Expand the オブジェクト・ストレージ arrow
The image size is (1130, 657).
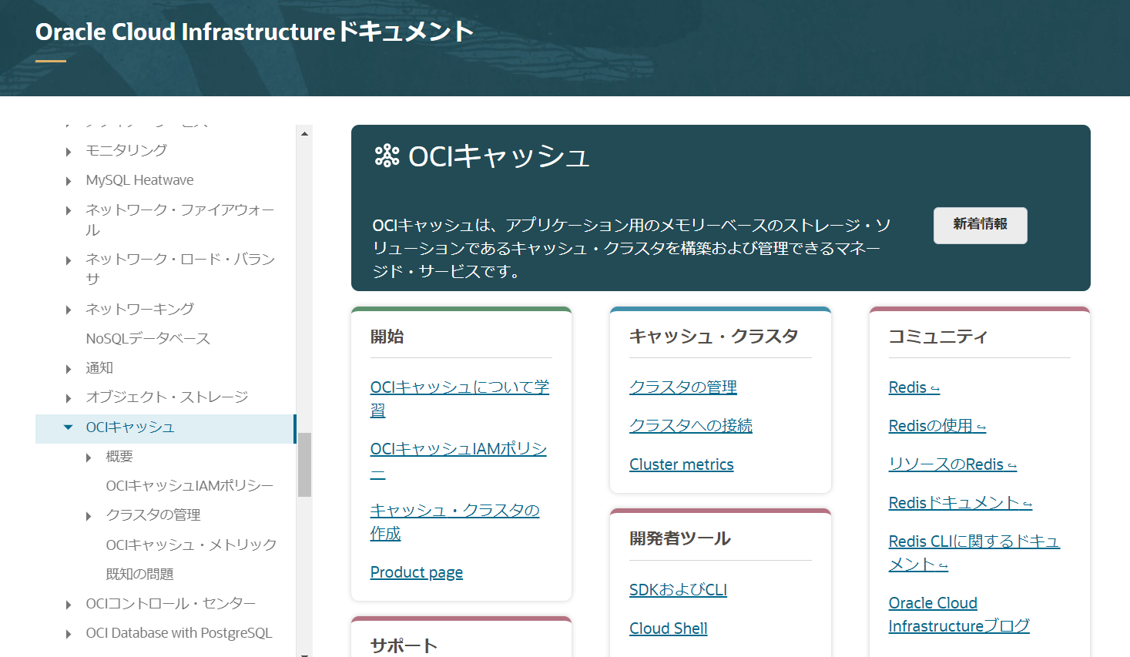(69, 398)
